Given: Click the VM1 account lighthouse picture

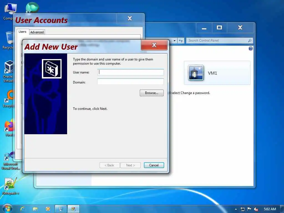Looking at the screenshot, I should (x=196, y=73).
